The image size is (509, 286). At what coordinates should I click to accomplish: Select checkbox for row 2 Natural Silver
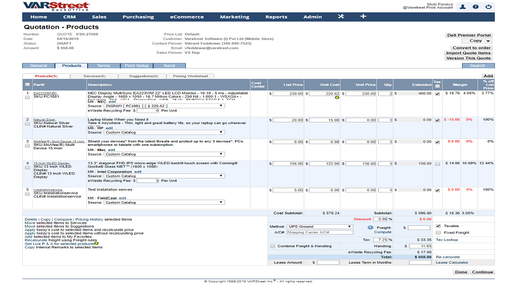[27, 124]
